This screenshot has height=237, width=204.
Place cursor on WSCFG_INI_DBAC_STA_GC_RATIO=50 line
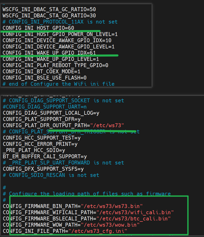49,9
